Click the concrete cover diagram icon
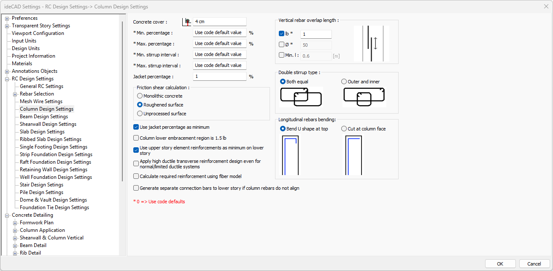Viewport: 553px width, 271px height. pos(186,21)
